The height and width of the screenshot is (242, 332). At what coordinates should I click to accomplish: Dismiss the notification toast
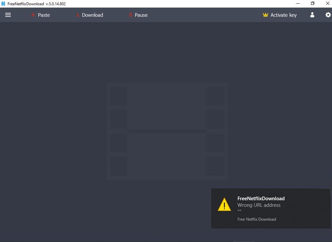point(271,208)
